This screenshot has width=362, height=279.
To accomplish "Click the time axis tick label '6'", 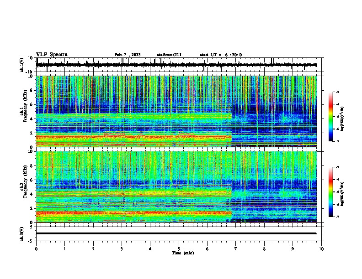I will (x=208, y=249).
